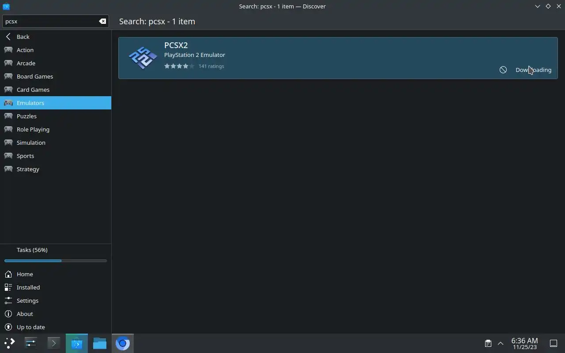This screenshot has height=353, width=565.
Task: Launch Konsole terminal from taskbar
Action: (53, 343)
